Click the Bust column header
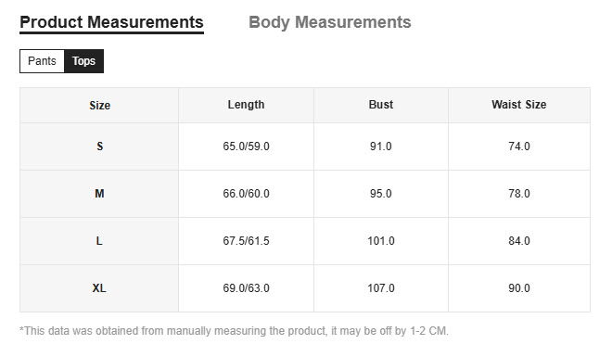 381,105
